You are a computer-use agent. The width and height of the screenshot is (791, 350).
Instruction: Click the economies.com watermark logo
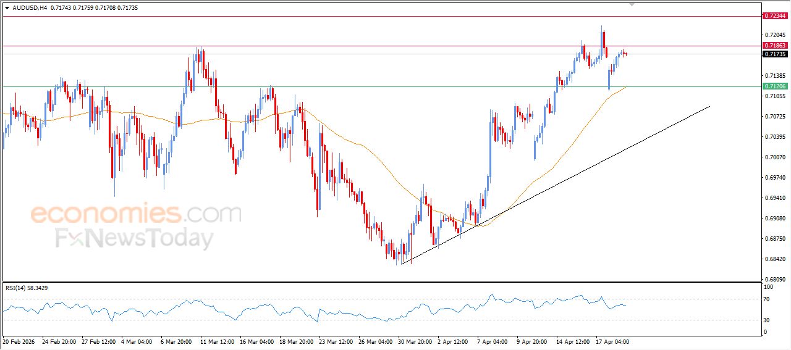136,214
